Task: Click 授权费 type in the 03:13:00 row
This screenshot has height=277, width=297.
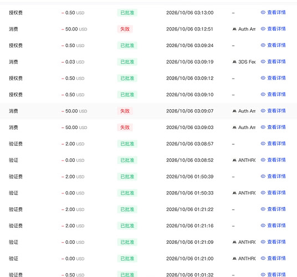Action: click(16, 13)
